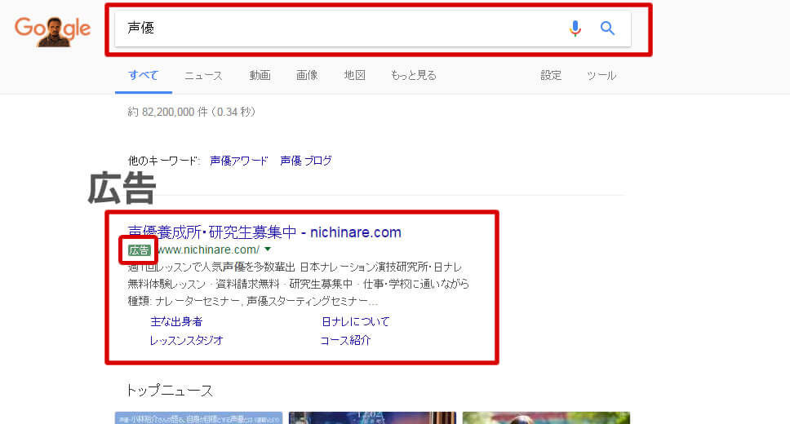Click the www.nichinare.com/ green URL

[208, 250]
